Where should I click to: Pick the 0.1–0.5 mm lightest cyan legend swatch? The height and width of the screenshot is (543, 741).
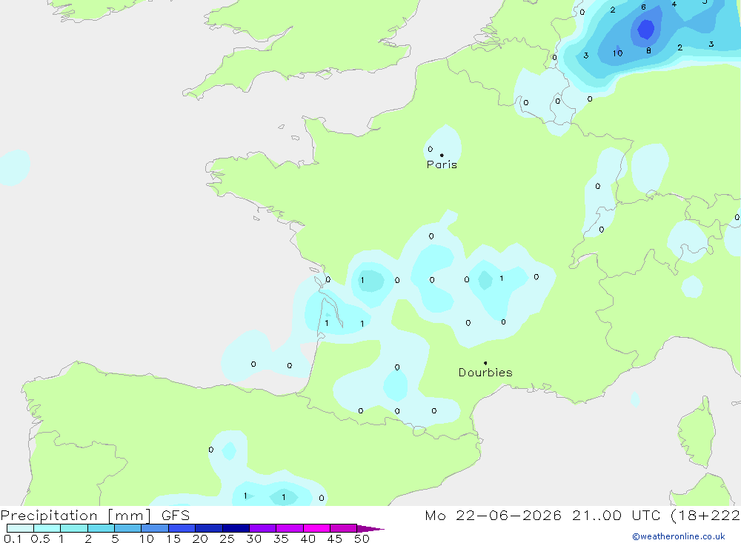pos(20,528)
